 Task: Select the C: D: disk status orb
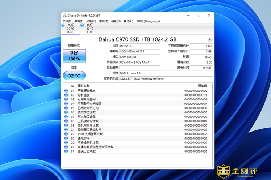pos(83,25)
